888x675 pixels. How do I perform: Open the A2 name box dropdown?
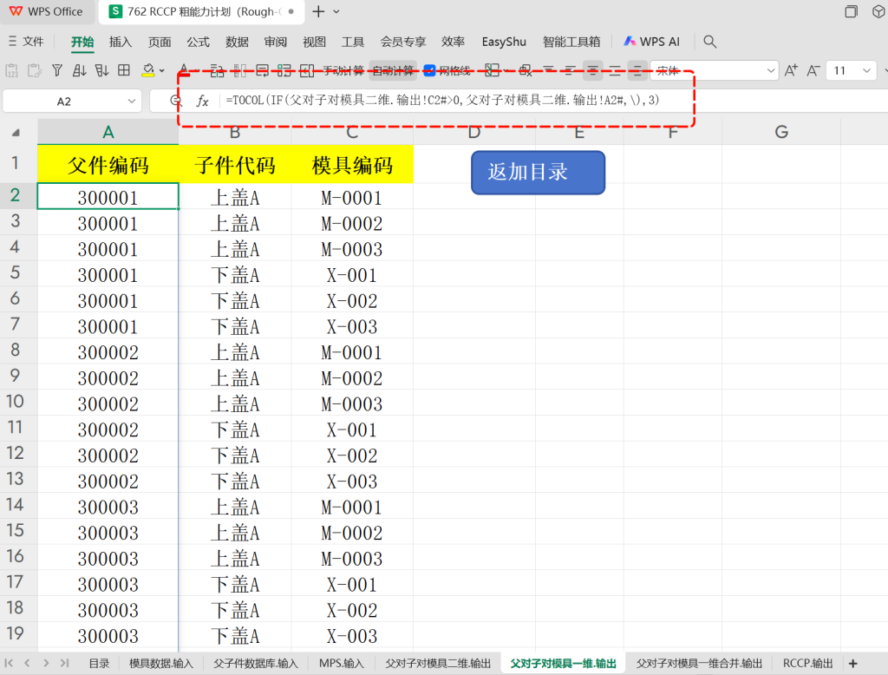(x=132, y=101)
